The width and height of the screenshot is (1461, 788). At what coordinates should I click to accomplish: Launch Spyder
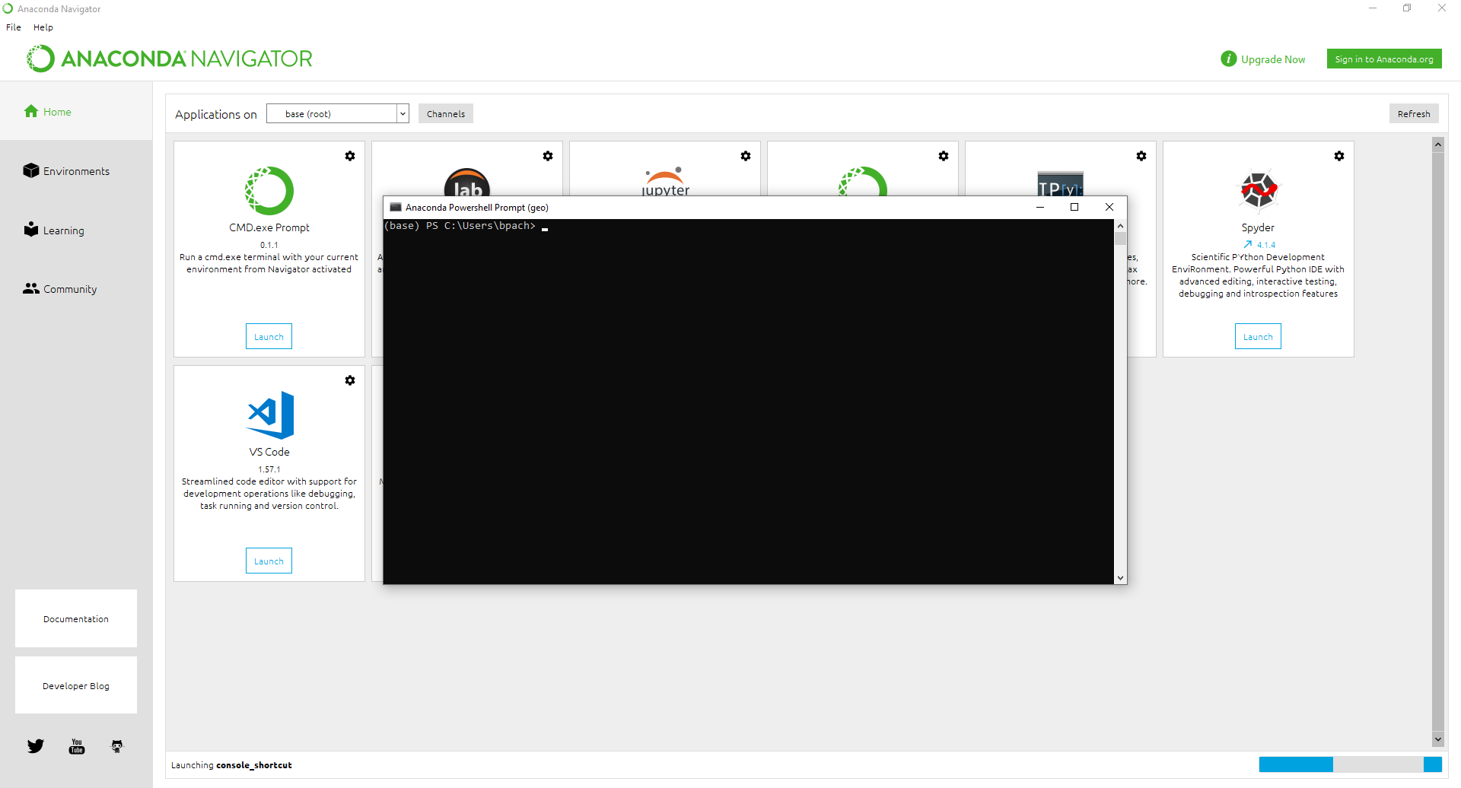tap(1258, 336)
